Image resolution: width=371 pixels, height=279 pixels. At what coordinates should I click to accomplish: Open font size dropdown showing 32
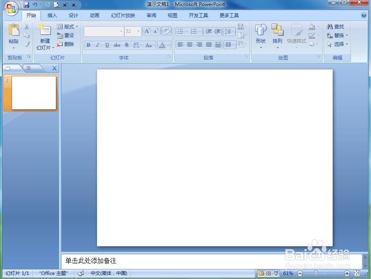click(138, 31)
